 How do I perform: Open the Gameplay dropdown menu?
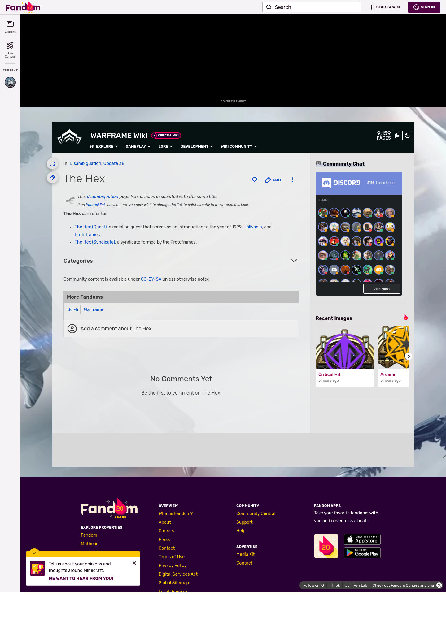[138, 146]
